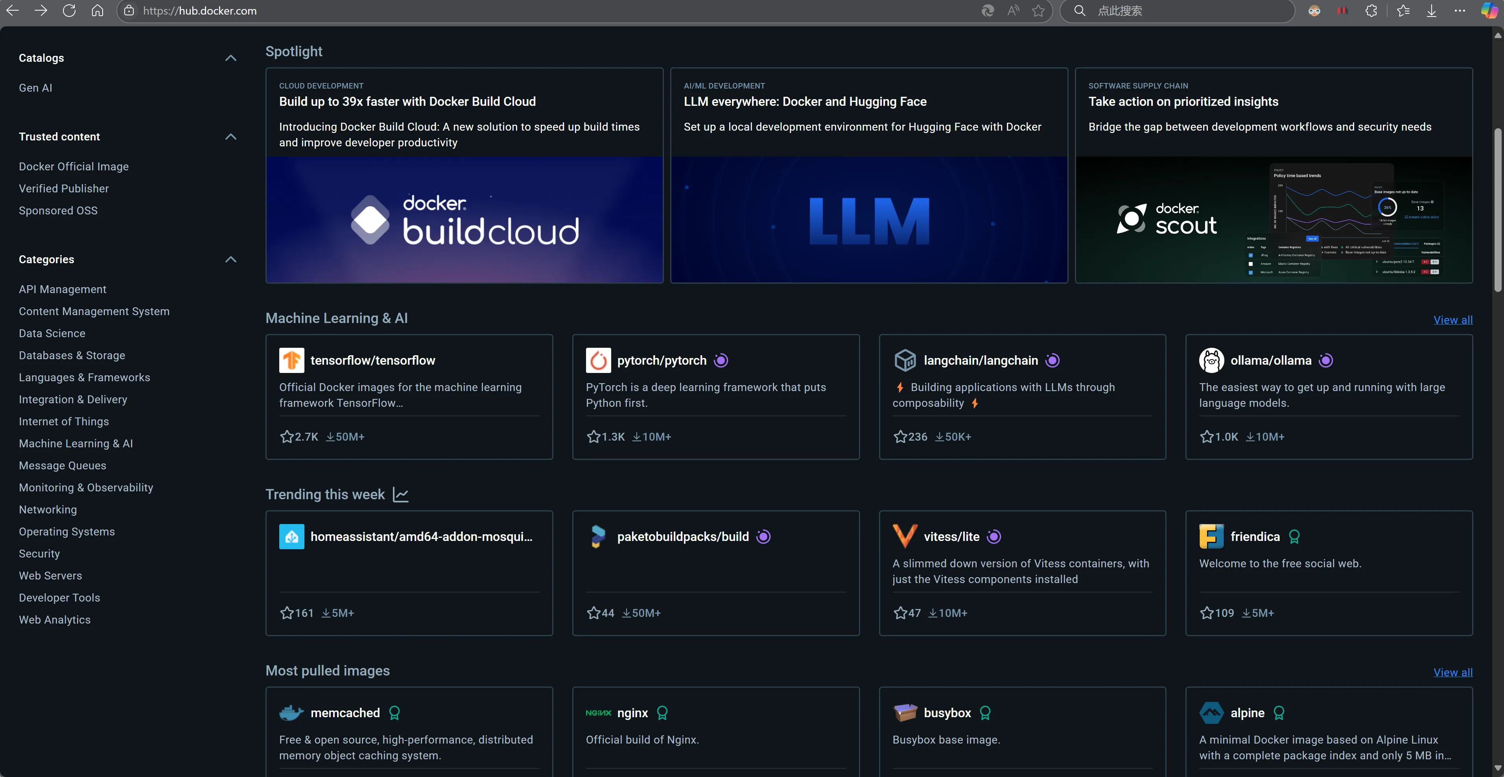
Task: Collapse the Trusted content section
Action: point(230,137)
